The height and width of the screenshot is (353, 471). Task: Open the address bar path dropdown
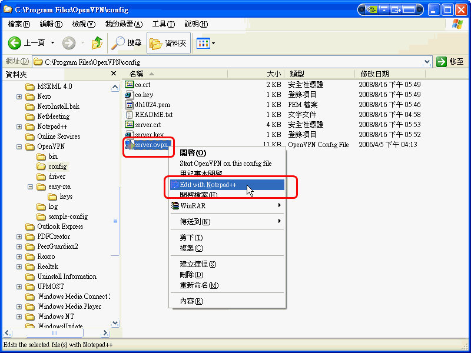coord(427,62)
